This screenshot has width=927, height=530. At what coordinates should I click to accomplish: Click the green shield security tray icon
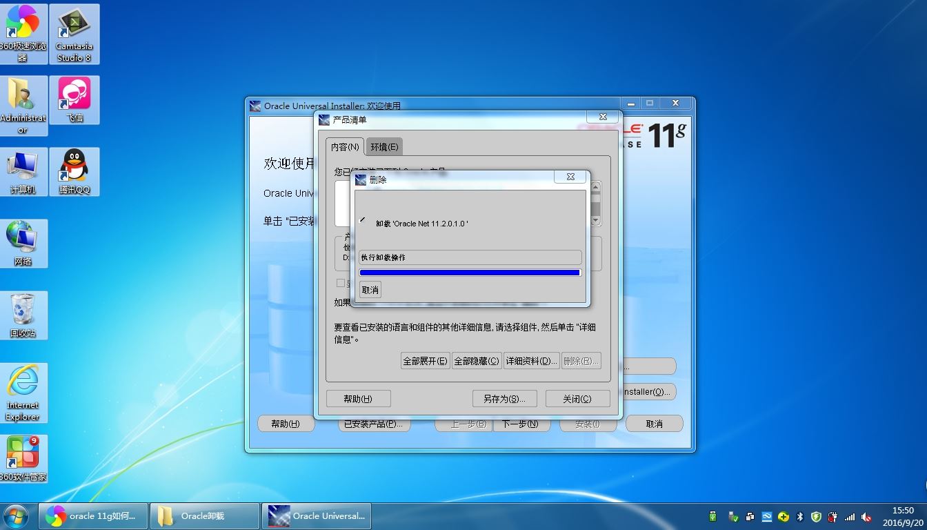click(817, 516)
